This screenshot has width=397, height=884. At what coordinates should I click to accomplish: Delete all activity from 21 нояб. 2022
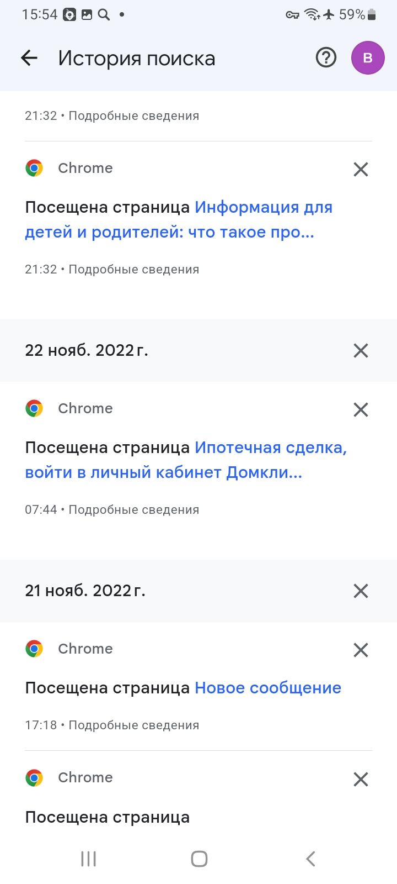click(x=361, y=591)
